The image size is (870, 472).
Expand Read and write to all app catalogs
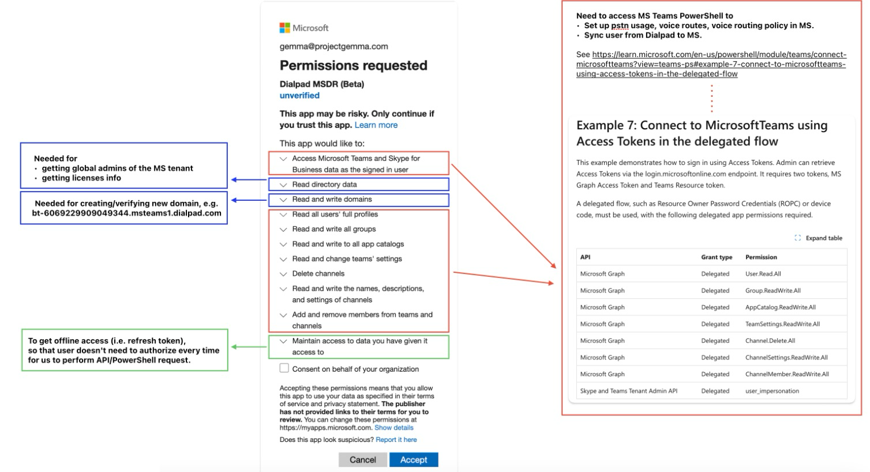click(283, 245)
